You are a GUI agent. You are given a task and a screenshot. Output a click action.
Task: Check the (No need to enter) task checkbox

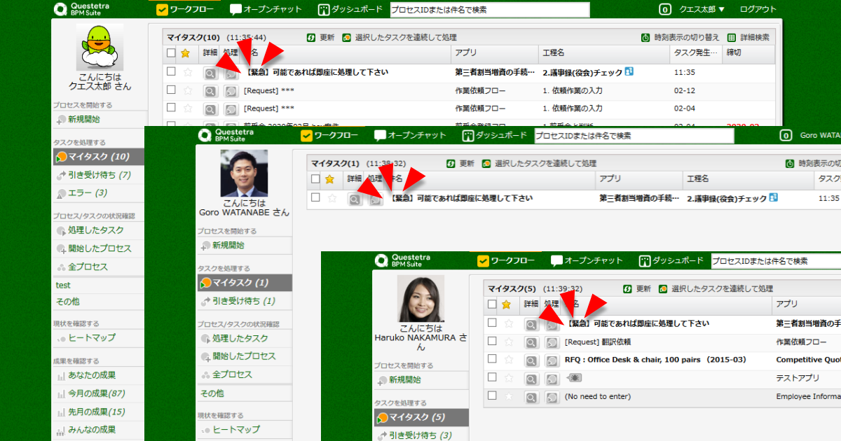pos(492,395)
